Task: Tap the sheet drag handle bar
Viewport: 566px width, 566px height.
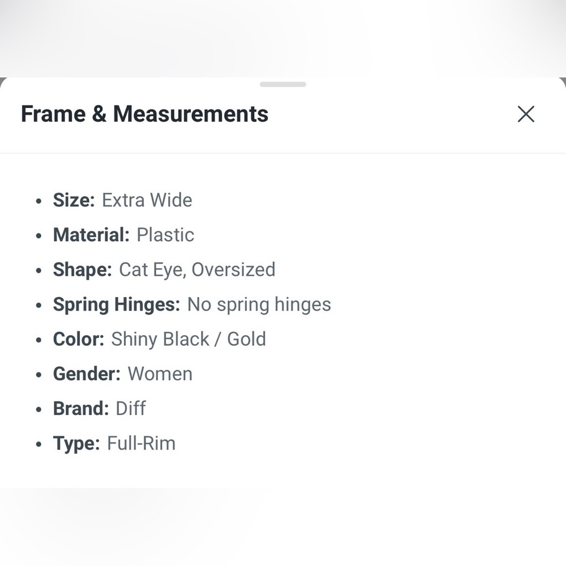Action: coord(283,84)
